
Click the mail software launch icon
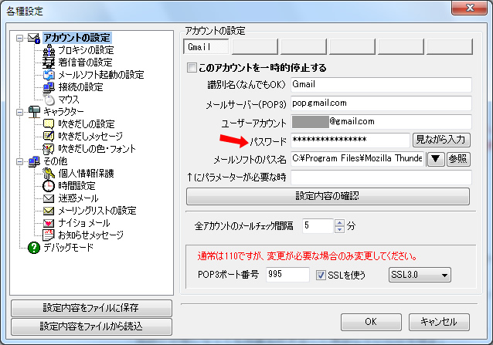[x=49, y=75]
